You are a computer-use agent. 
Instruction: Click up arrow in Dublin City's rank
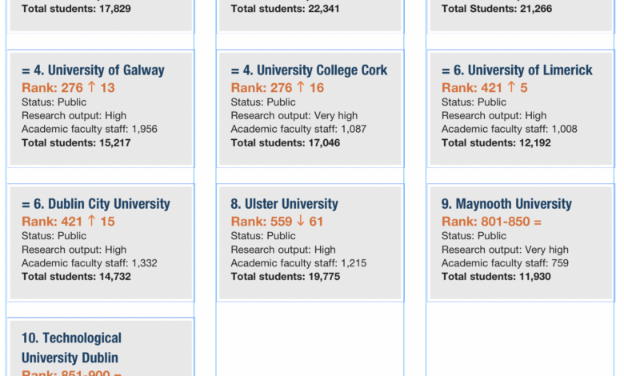(91, 221)
